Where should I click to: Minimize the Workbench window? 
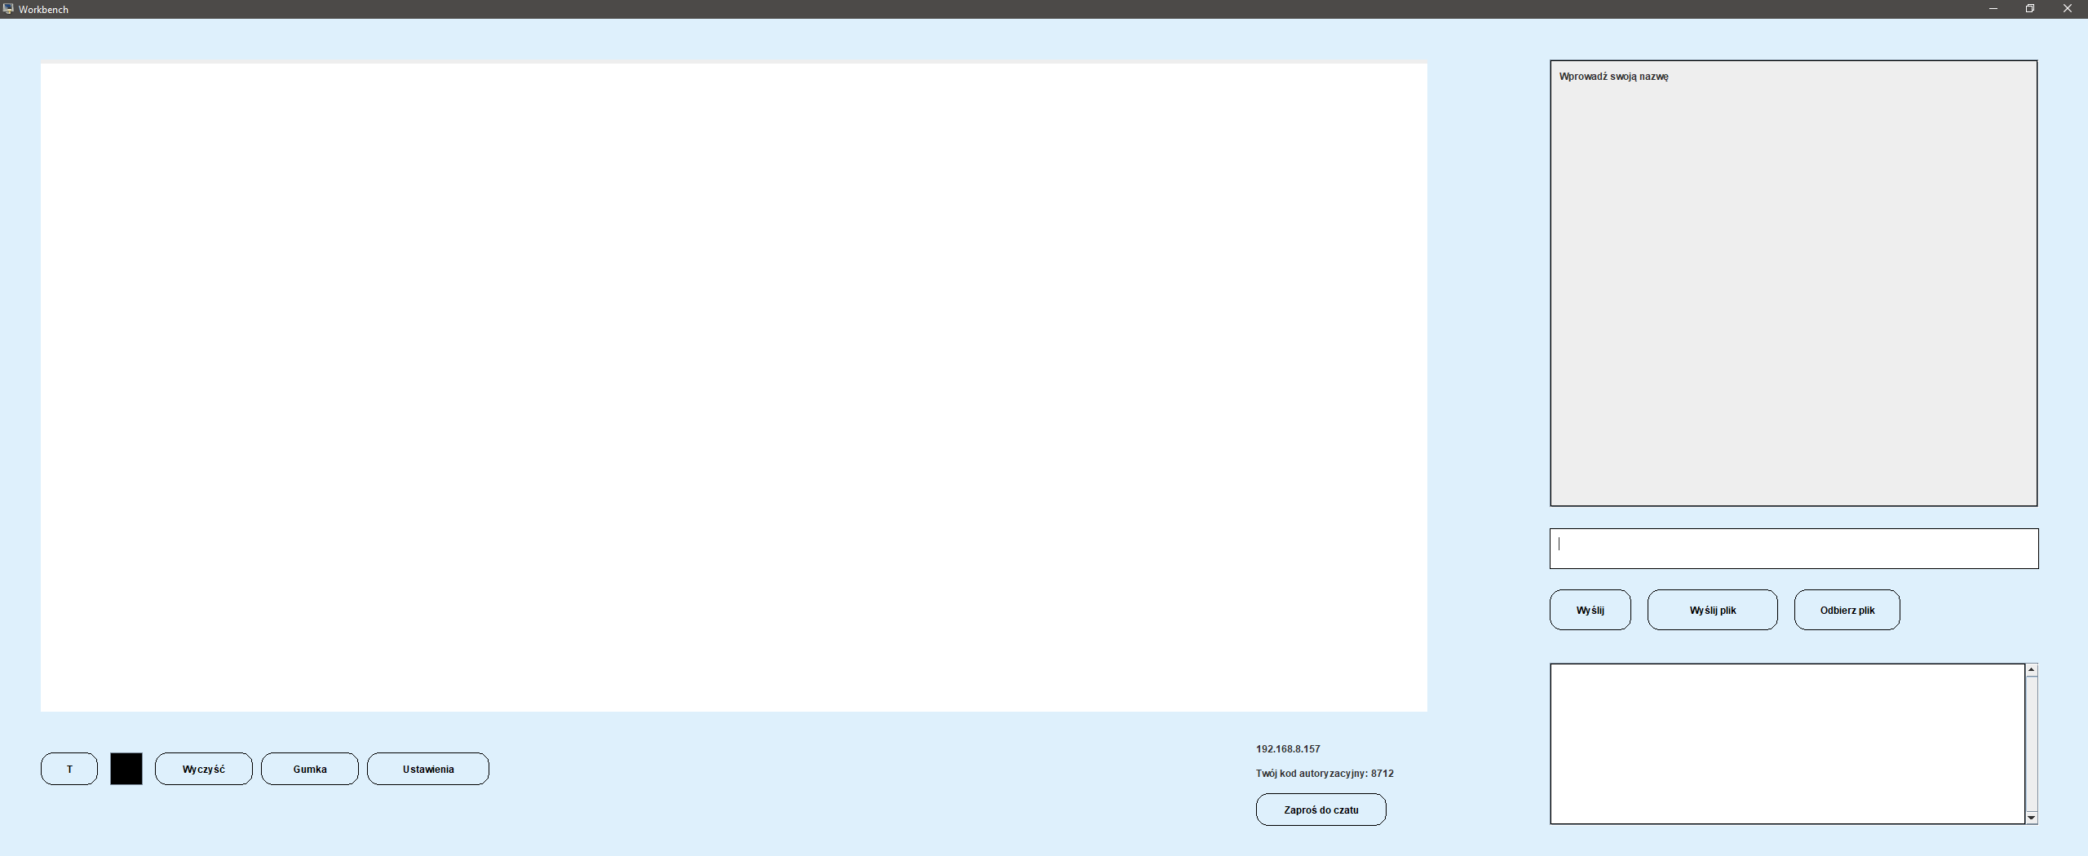click(x=1993, y=9)
